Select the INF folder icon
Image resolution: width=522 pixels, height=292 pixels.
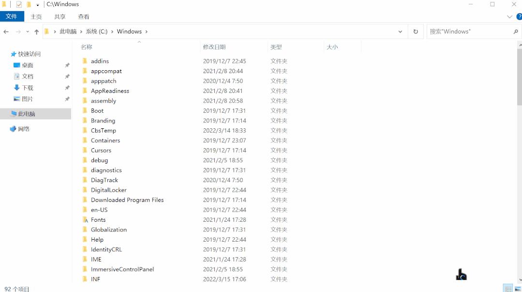pyautogui.click(x=85, y=279)
